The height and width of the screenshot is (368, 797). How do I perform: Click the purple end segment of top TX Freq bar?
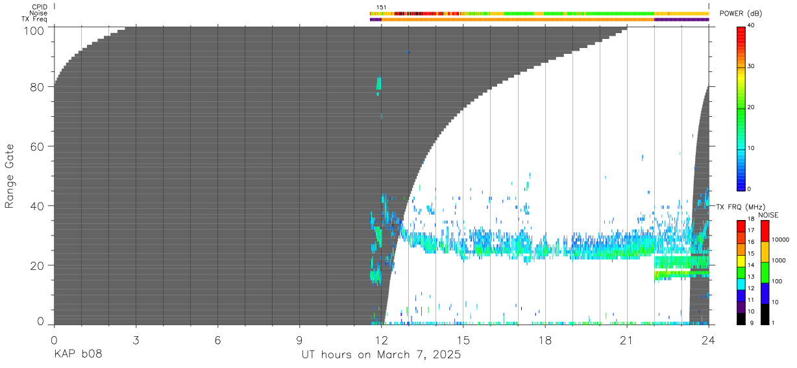point(681,19)
